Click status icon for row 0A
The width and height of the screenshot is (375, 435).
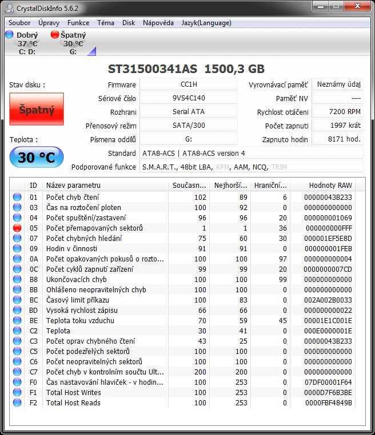click(17, 259)
